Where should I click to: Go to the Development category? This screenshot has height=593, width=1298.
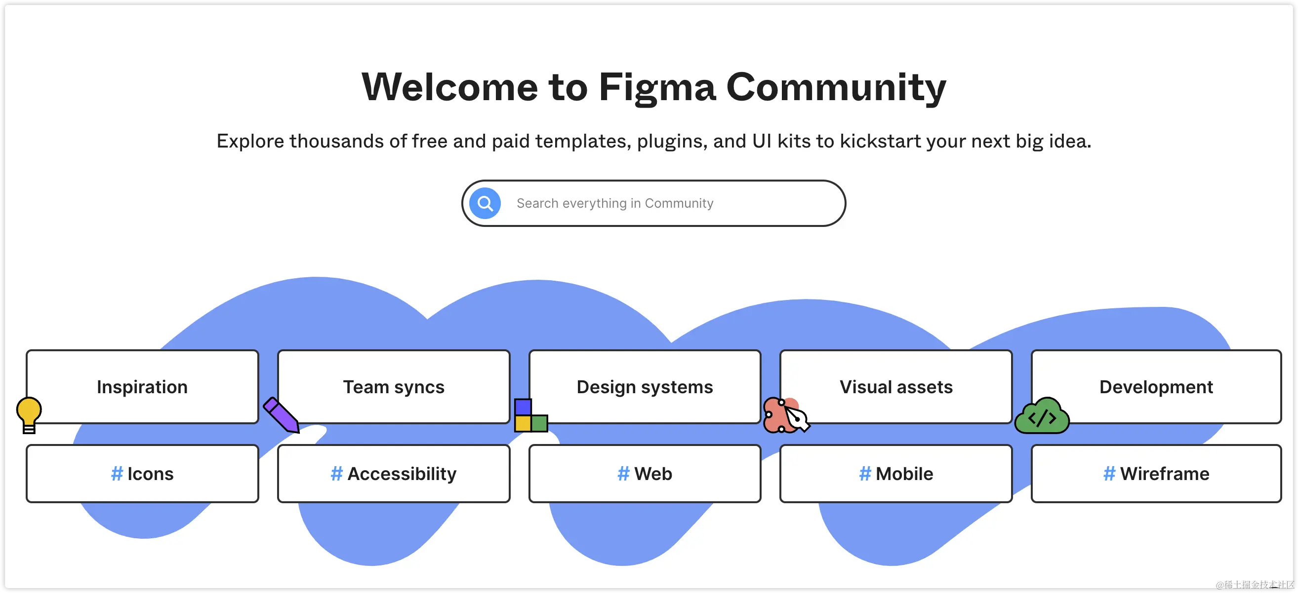[1156, 387]
